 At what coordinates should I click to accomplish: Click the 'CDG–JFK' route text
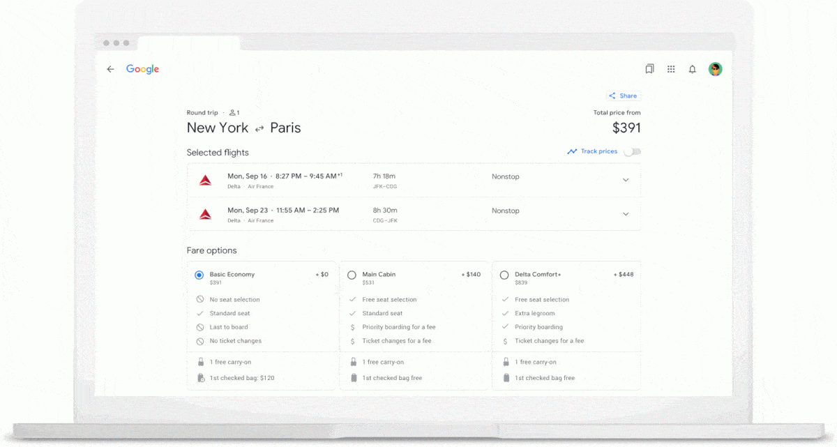(384, 221)
